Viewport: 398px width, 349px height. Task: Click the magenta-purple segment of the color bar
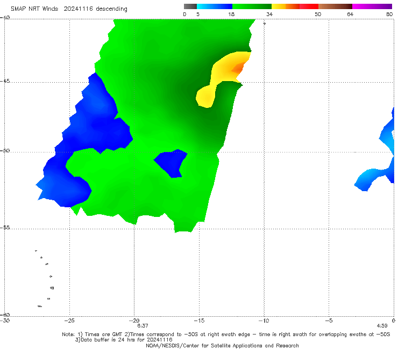pos(372,6)
